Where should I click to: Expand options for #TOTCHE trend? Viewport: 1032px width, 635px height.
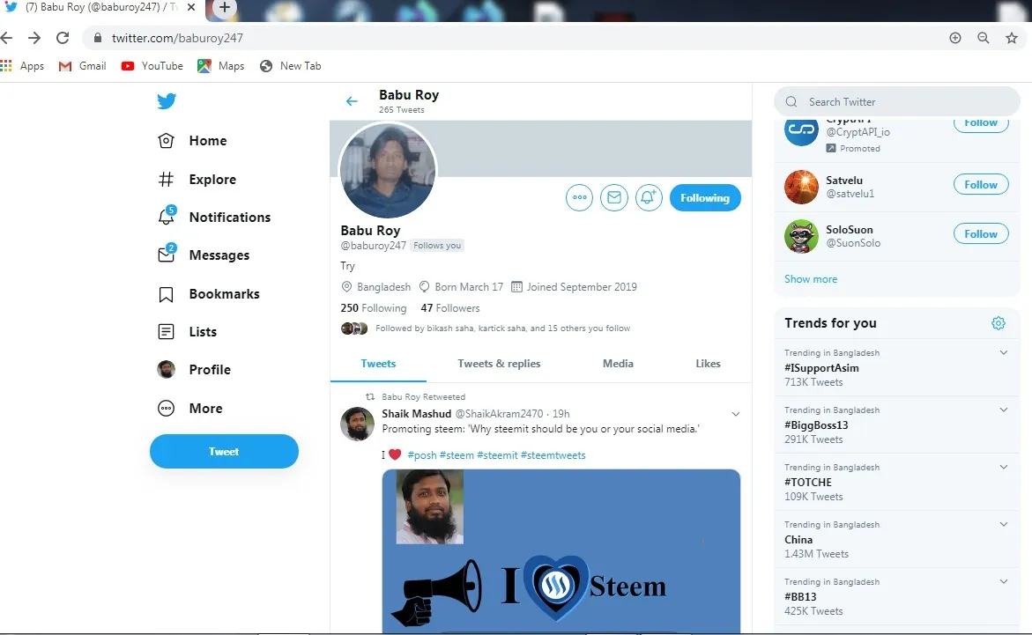coord(1004,467)
